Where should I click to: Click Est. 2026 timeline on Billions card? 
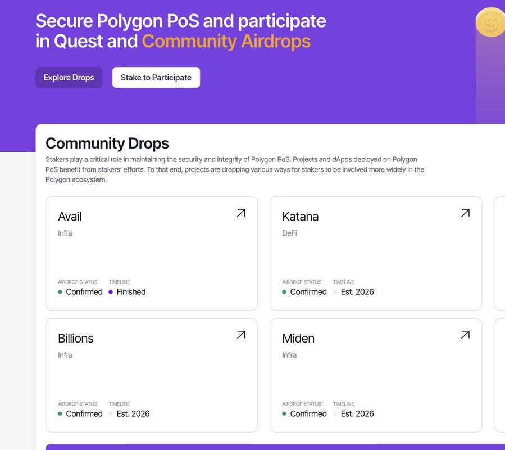[133, 414]
